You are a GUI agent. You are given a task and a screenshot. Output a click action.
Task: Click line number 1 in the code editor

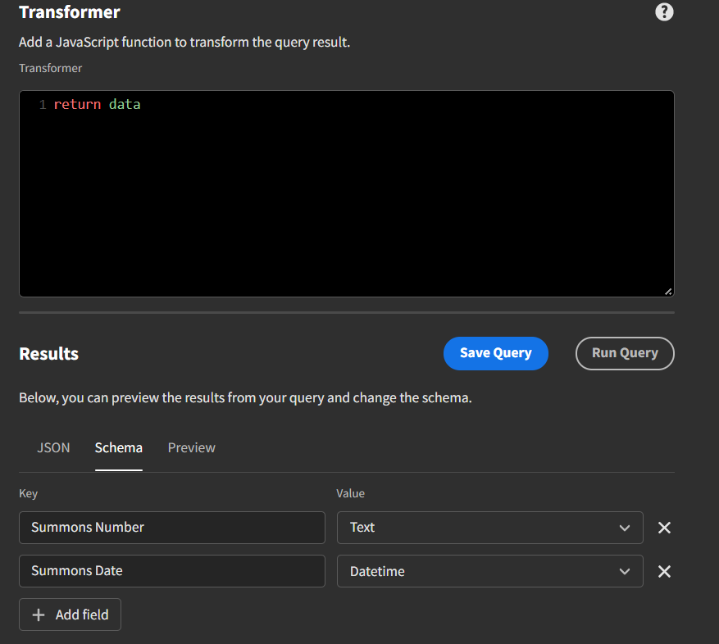pyautogui.click(x=41, y=104)
